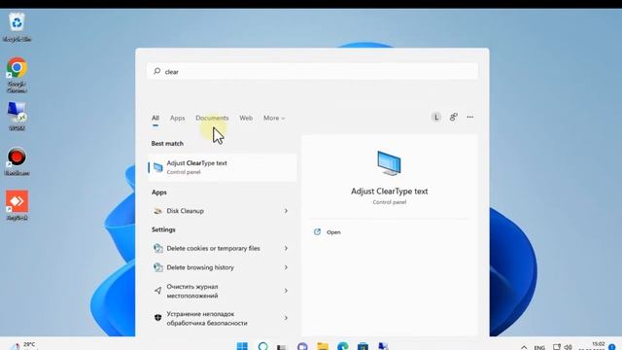Expand 'Очистить журнал местоположений' arrow

pos(286,291)
